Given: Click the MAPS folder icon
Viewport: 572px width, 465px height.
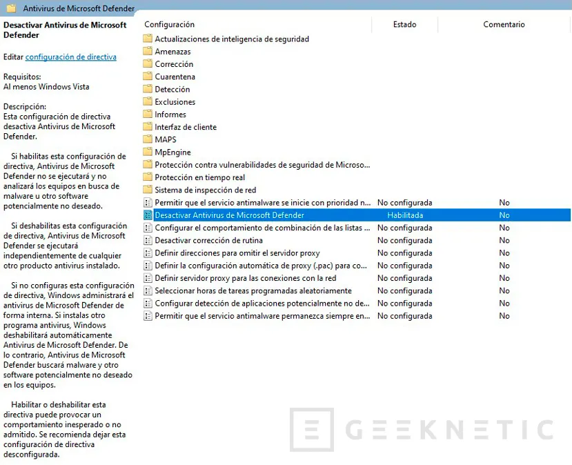Looking at the screenshot, I should pyautogui.click(x=148, y=139).
